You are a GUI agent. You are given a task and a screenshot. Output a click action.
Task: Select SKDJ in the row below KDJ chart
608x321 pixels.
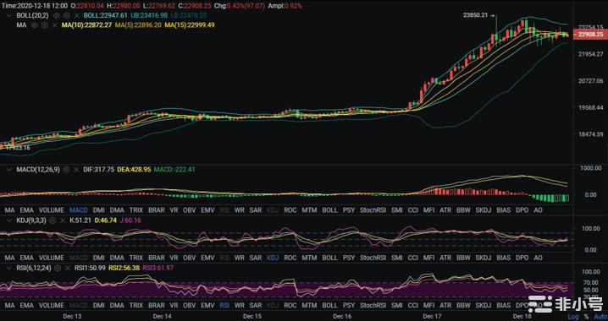[x=484, y=258]
